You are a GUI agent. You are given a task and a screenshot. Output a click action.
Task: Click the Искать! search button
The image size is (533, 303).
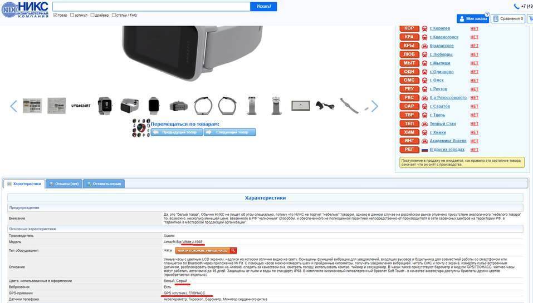coord(263,7)
